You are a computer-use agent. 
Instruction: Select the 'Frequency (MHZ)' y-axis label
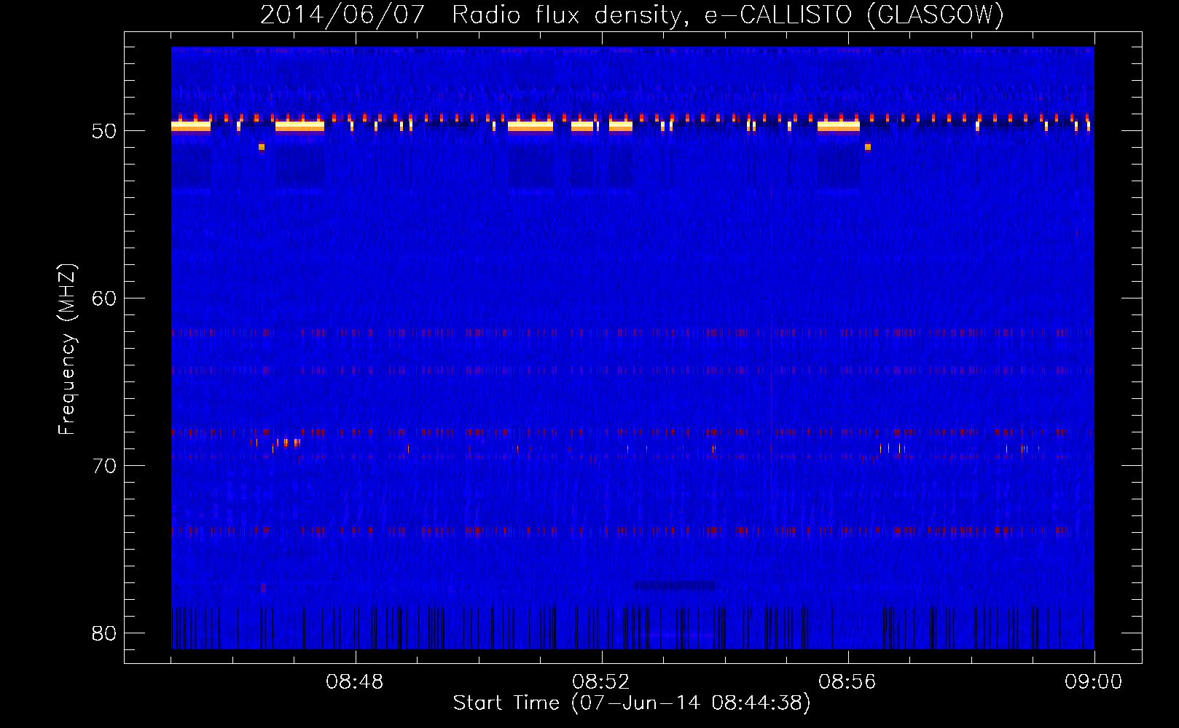click(66, 349)
